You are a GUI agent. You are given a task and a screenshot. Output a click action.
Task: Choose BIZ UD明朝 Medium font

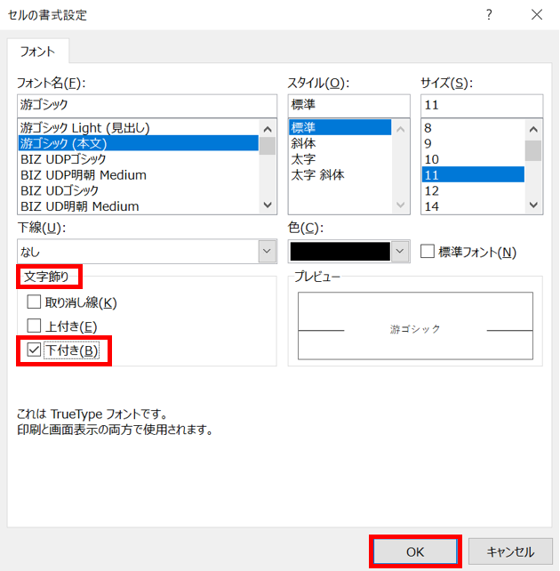pyautogui.click(x=139, y=206)
